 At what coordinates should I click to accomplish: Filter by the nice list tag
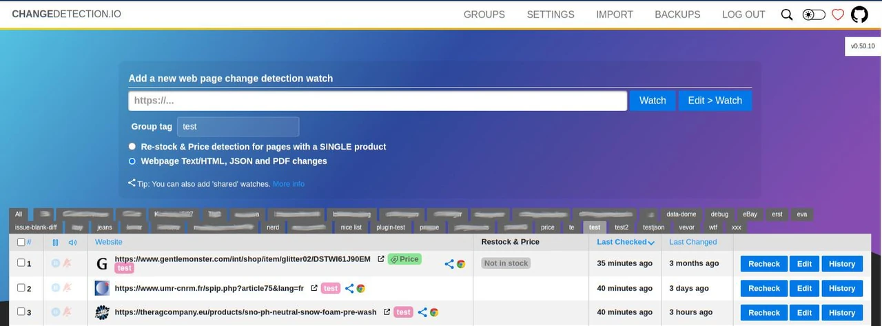(x=351, y=227)
